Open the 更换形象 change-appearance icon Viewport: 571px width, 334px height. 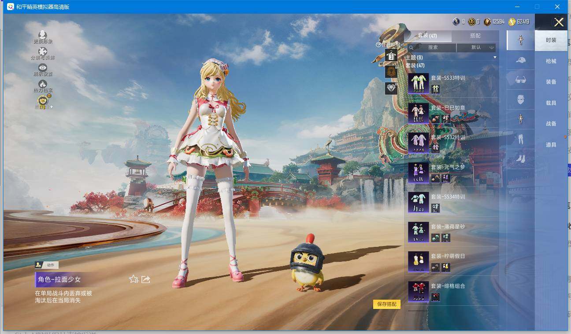click(x=43, y=35)
